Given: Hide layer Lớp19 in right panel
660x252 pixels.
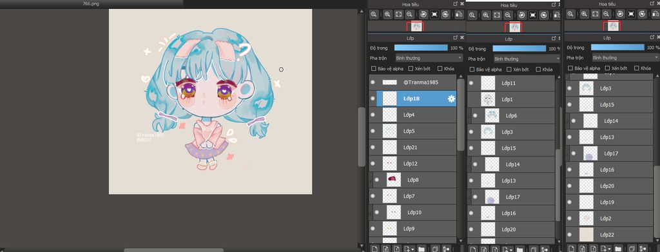Looking at the screenshot, I should [x=570, y=202].
